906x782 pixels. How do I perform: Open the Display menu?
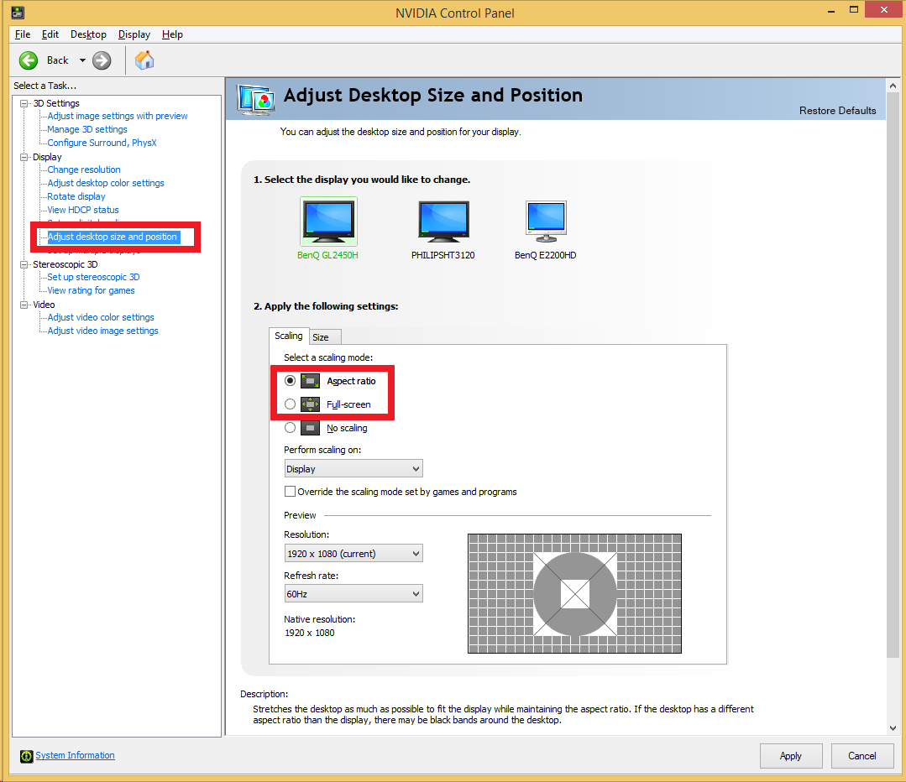(x=134, y=34)
